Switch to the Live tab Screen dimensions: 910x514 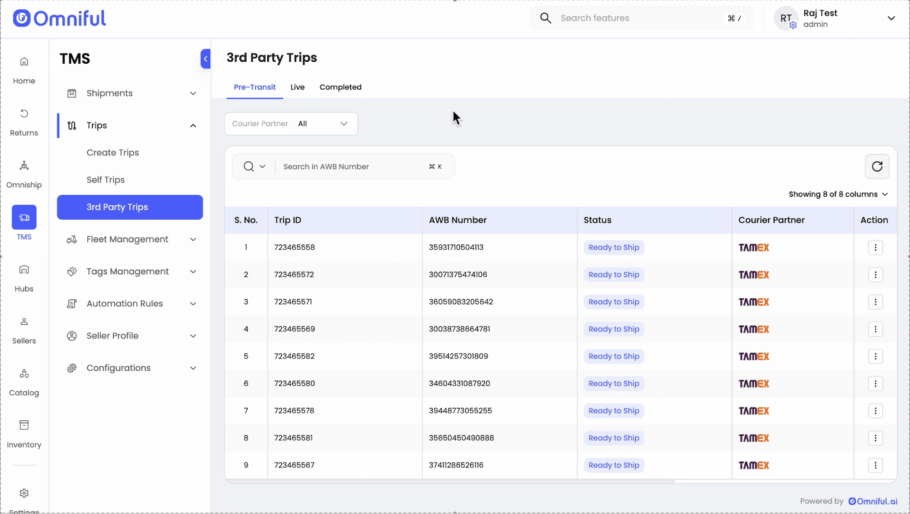tap(297, 87)
